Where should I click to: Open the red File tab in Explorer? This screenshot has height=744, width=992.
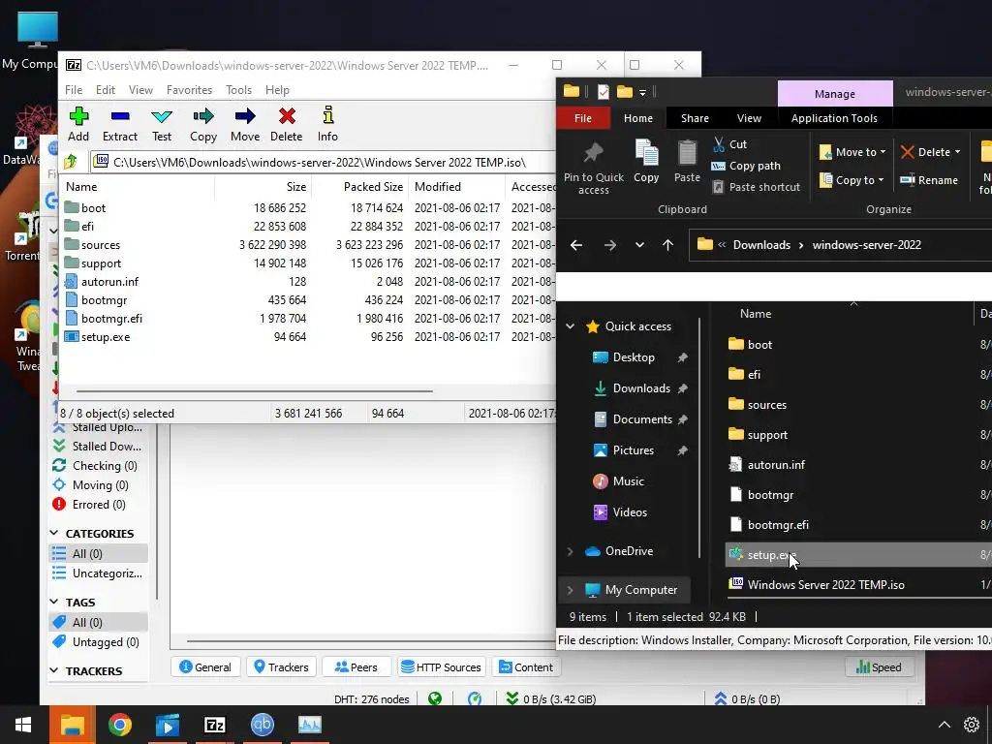(x=582, y=118)
